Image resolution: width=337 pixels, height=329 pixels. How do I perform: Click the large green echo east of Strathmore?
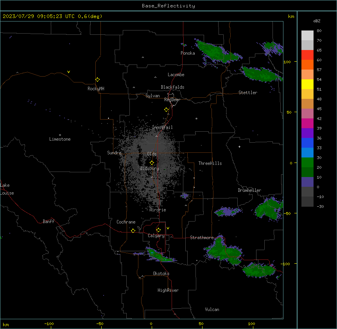(x=224, y=250)
